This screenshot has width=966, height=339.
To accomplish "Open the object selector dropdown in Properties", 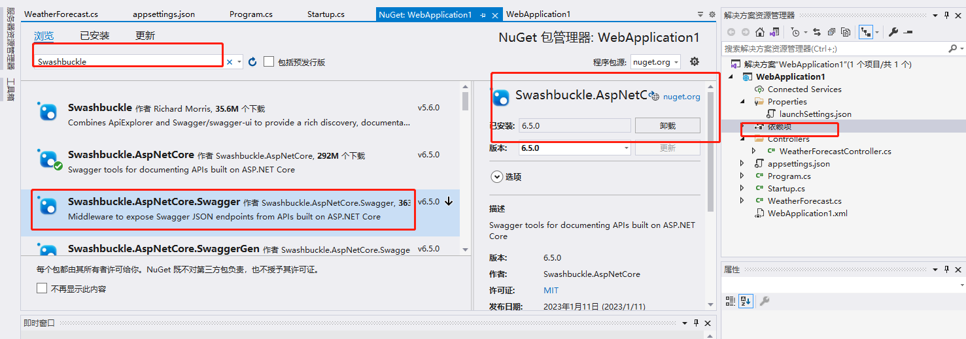I will [x=962, y=285].
